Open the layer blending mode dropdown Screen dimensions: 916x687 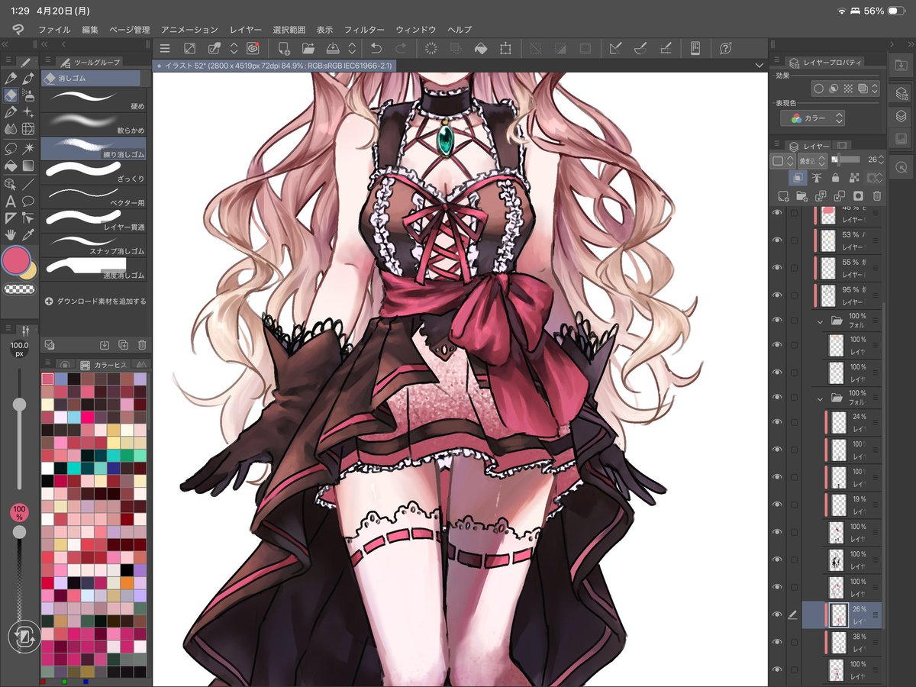click(x=813, y=160)
